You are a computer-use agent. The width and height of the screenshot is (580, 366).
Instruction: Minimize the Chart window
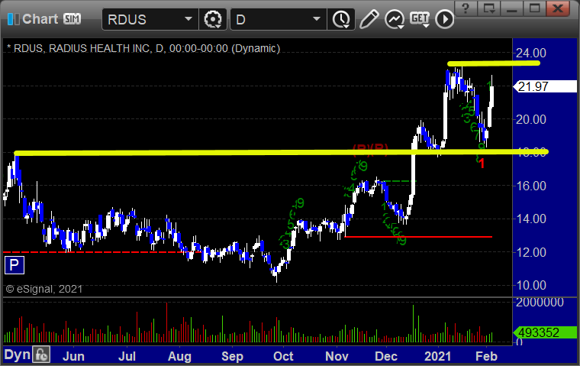511,8
